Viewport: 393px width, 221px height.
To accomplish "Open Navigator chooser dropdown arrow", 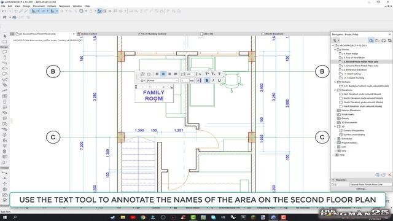I will click(x=338, y=41).
